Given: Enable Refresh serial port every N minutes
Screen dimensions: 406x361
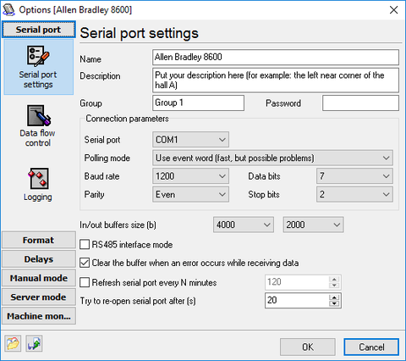Looking at the screenshot, I should [85, 282].
